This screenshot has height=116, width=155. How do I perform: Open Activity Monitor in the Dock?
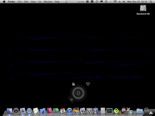point(109,111)
